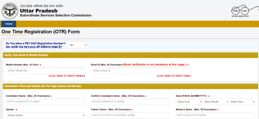The width and height of the screenshot is (259, 119).
Task: Focus the Confirm Candidate's Name field
Action: pyautogui.click(x=131, y=102)
